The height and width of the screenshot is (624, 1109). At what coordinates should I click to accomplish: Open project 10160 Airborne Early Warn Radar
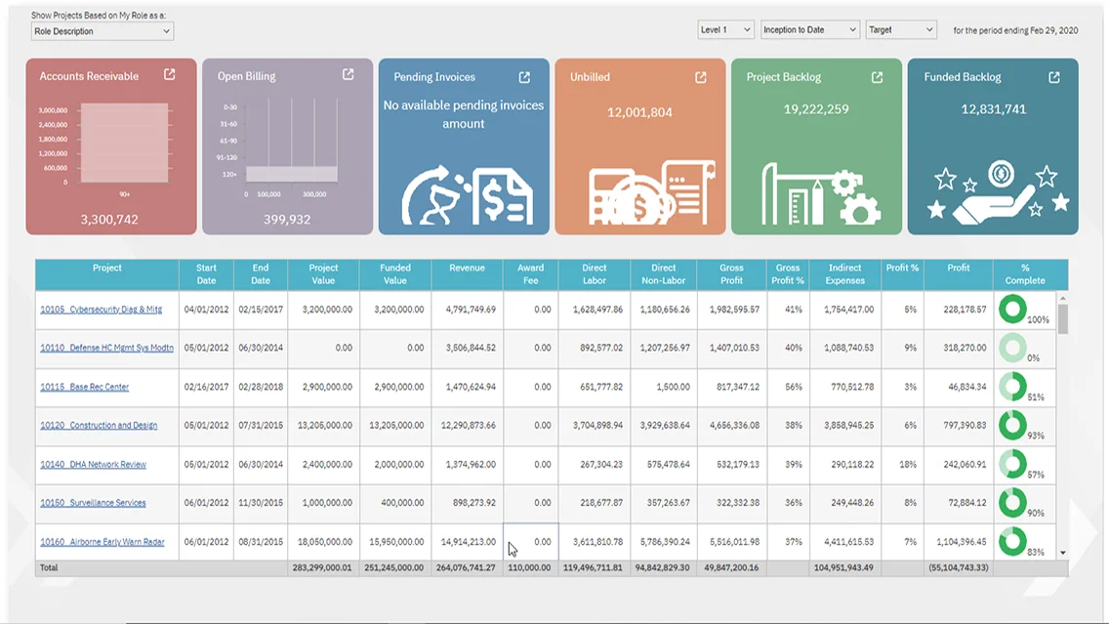click(x=103, y=542)
